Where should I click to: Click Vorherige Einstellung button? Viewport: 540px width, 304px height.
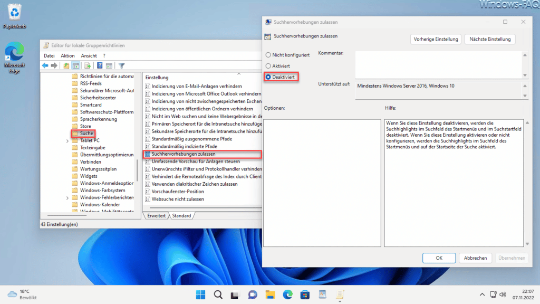pos(436,39)
